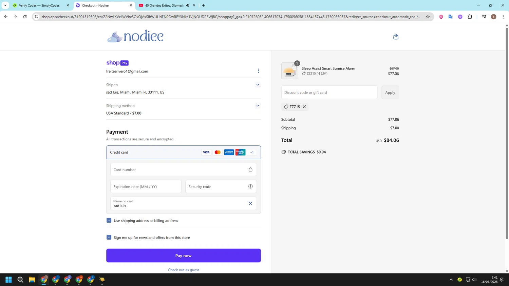509x286 pixels.
Task: Click the Sleep Assist alarm product thumbnail
Action: pyautogui.click(x=290, y=70)
